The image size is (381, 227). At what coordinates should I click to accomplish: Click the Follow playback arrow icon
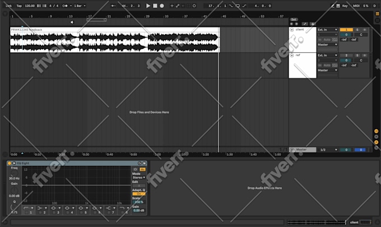113,6
